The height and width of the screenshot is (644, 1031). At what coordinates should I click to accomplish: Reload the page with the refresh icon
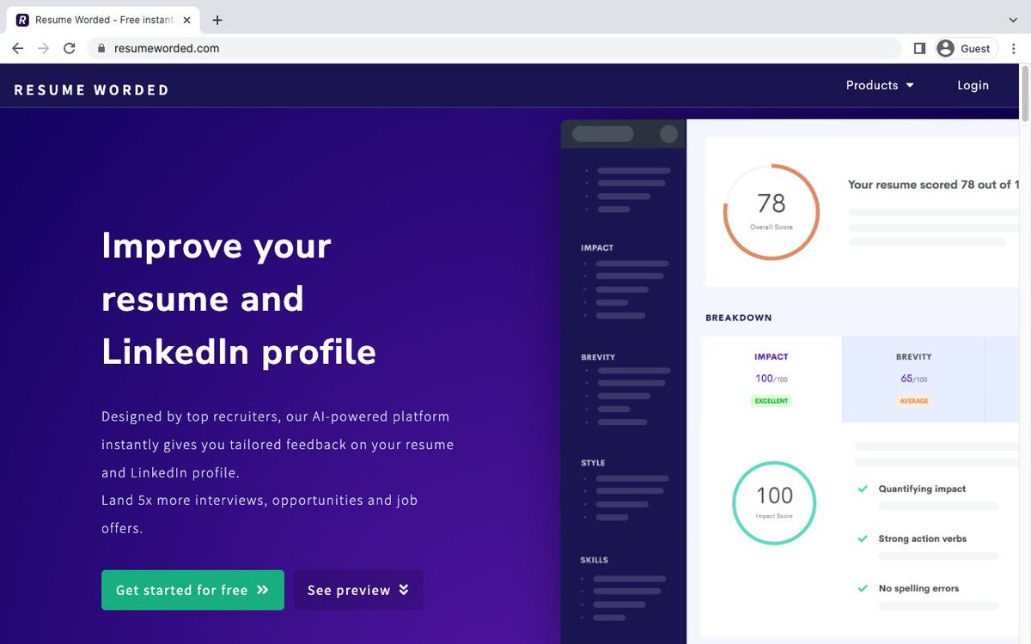click(x=70, y=48)
